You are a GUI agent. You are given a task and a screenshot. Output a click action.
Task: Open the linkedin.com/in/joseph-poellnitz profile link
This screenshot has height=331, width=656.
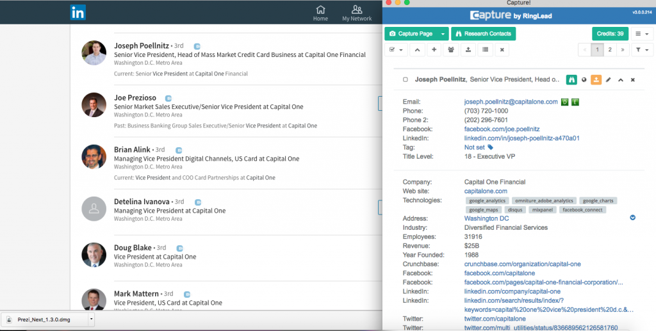(x=521, y=138)
